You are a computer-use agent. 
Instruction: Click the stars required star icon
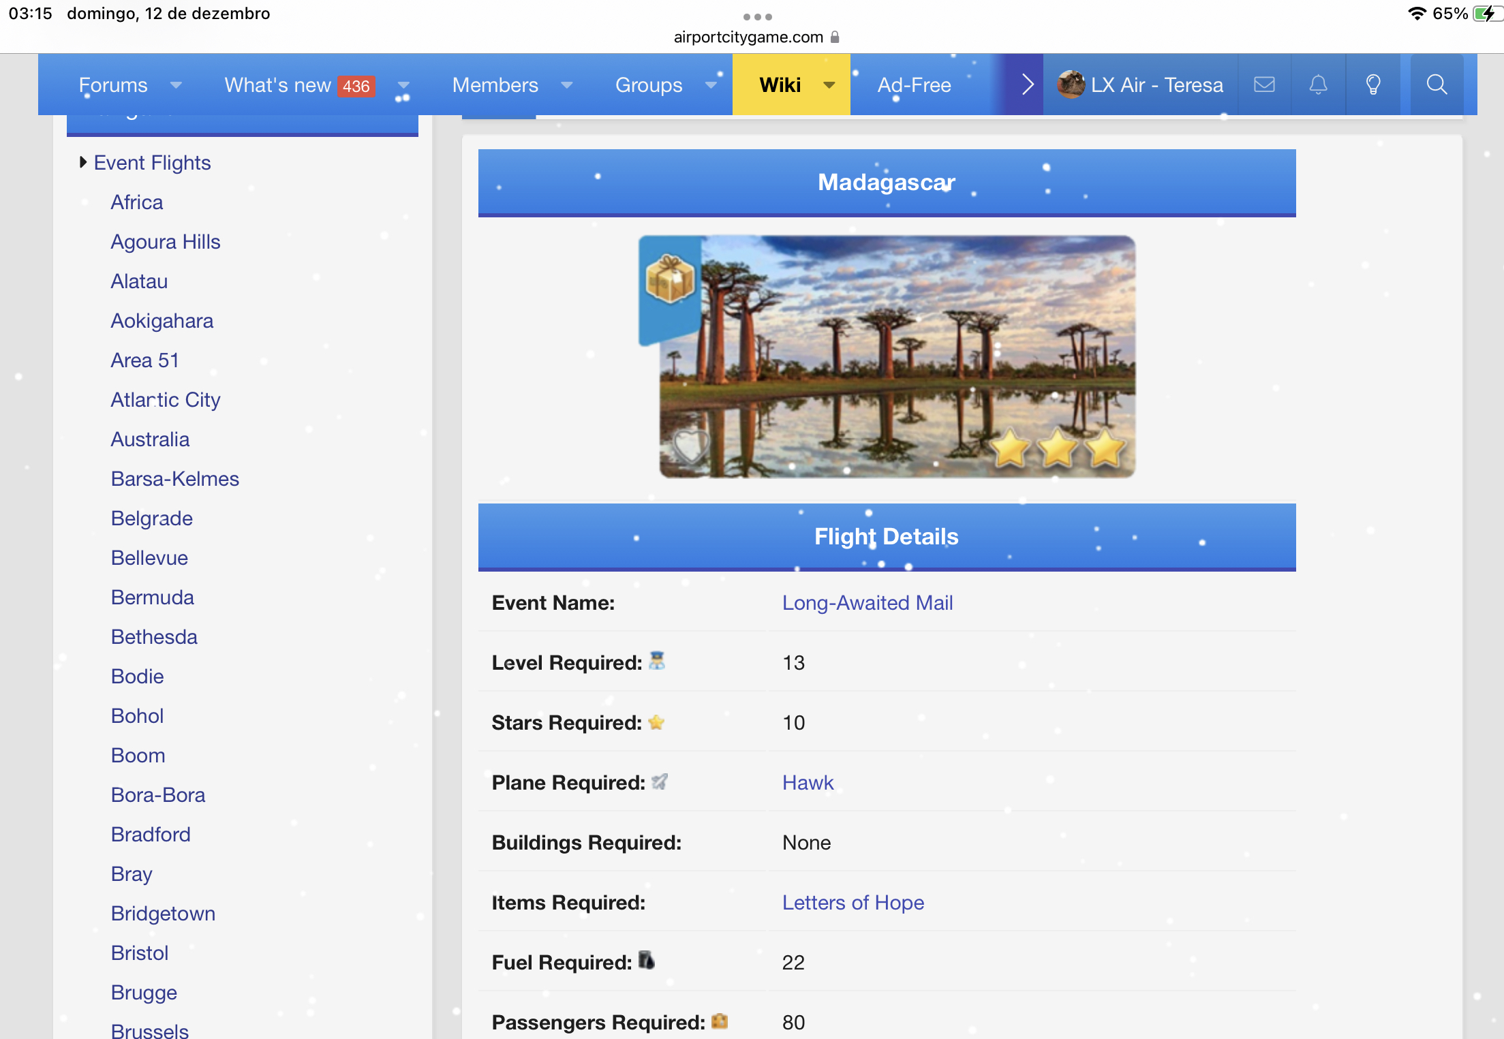[656, 722]
